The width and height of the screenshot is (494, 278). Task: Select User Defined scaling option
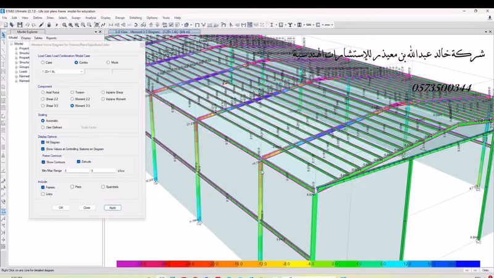(x=43, y=127)
